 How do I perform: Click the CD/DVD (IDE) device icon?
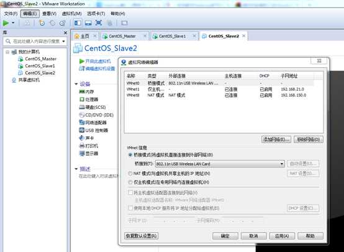pyautogui.click(x=82, y=114)
